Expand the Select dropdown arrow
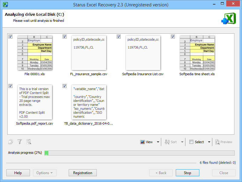Viewport: 242px width, 182px height. [209, 142]
